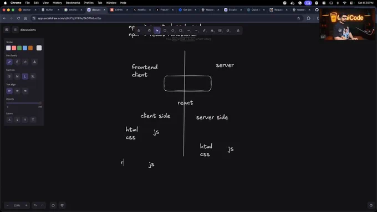377x212 pixels.
Task: Send selected element to back
Action: (9, 120)
